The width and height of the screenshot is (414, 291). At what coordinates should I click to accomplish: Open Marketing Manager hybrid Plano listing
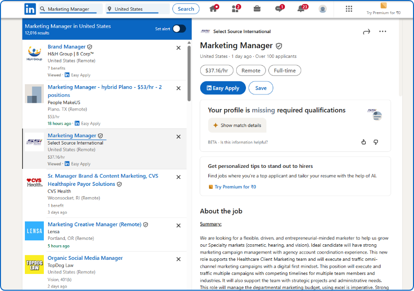[x=105, y=91]
